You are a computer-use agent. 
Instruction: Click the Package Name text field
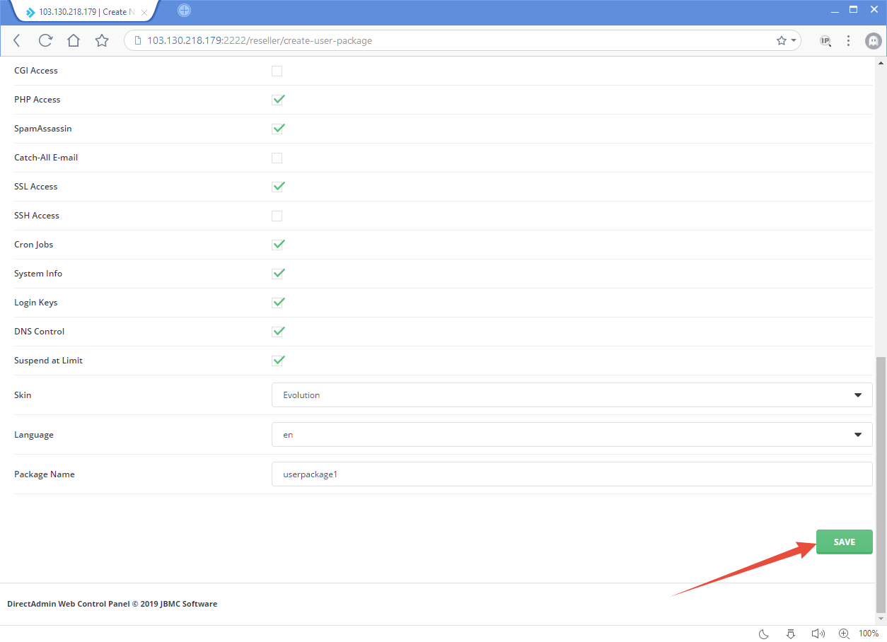[572, 474]
